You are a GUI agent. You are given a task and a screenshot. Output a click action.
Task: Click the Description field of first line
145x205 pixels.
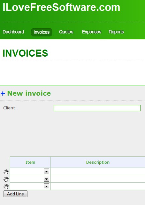[98, 171]
